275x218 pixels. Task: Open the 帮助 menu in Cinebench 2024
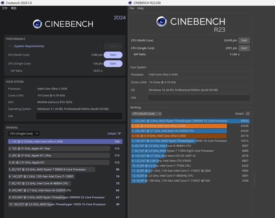[x=14, y=8]
